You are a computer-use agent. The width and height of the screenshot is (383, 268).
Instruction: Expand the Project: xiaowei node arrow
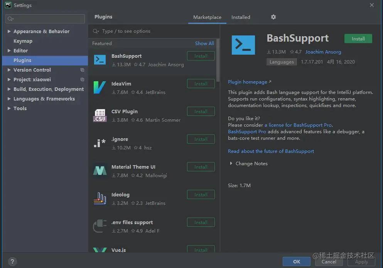point(9,79)
